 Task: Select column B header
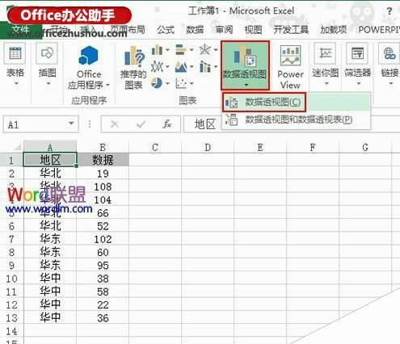[103, 147]
